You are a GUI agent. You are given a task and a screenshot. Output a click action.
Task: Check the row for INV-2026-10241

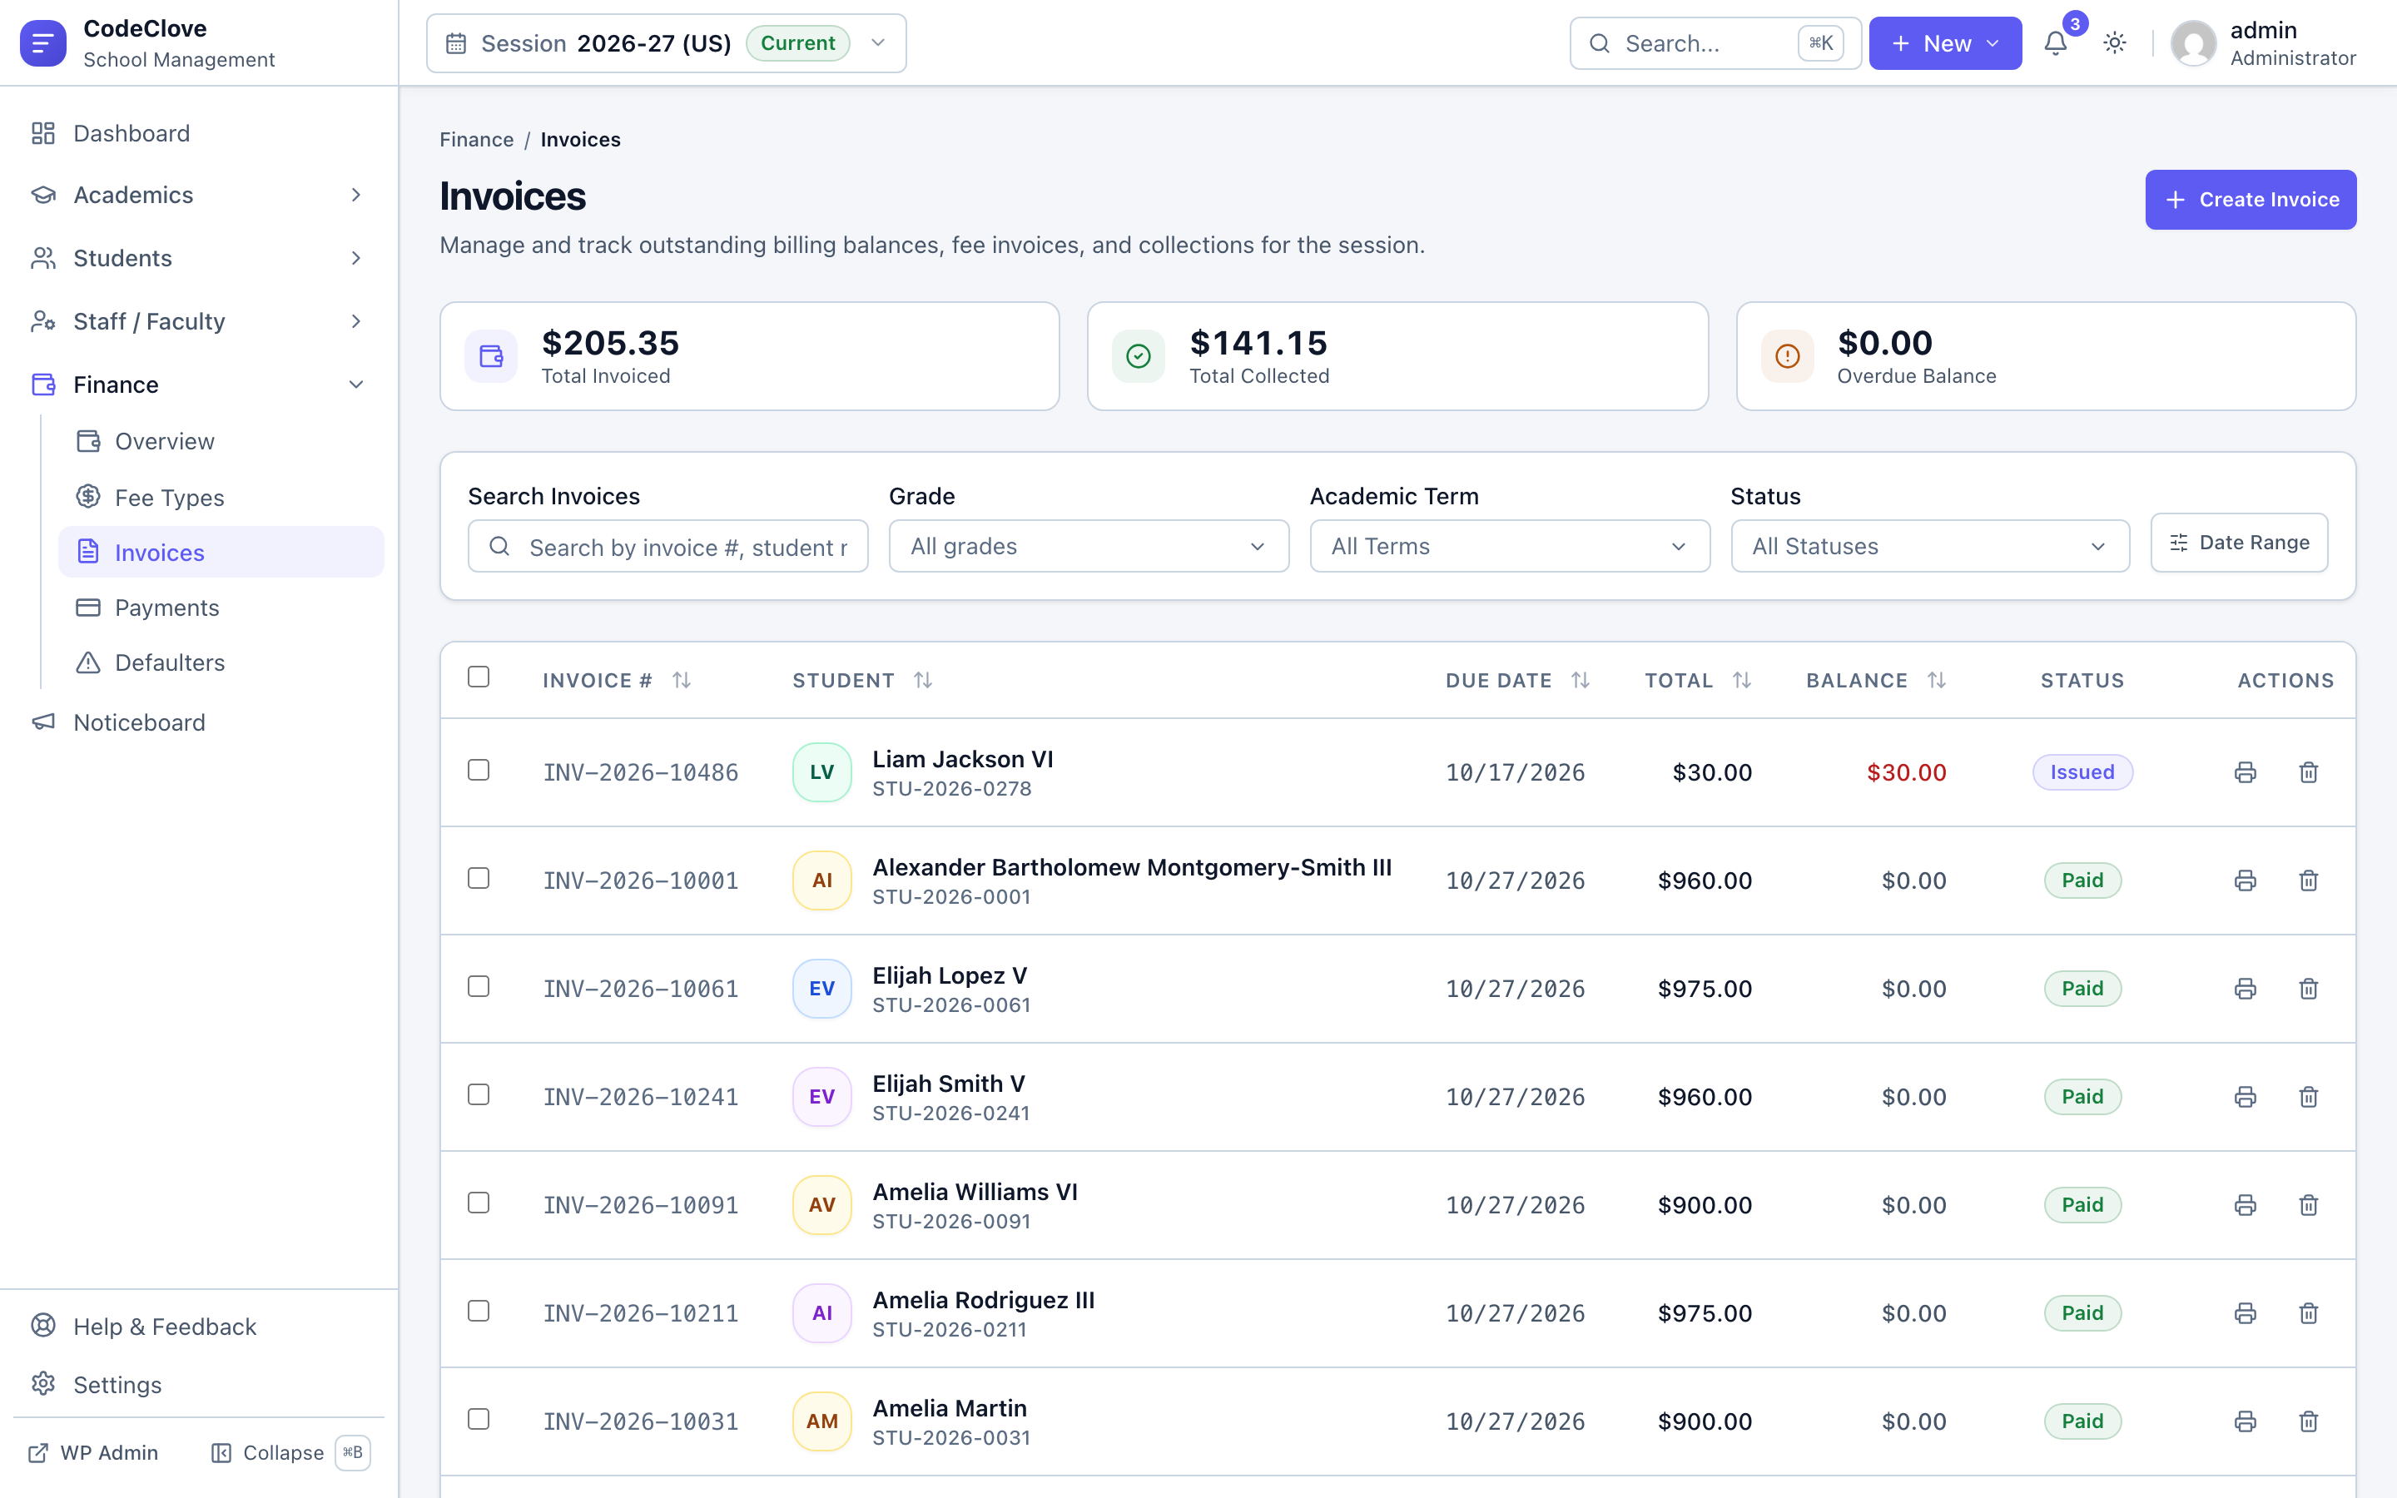[479, 1094]
